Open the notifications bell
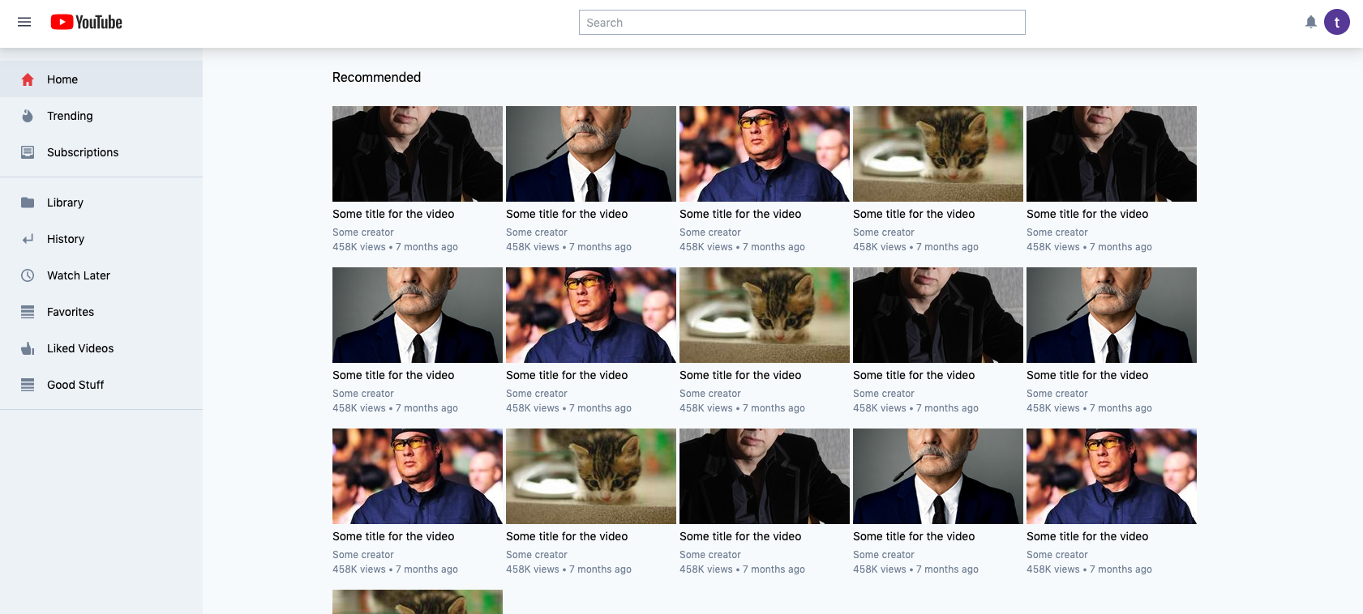The height and width of the screenshot is (614, 1363). point(1311,22)
